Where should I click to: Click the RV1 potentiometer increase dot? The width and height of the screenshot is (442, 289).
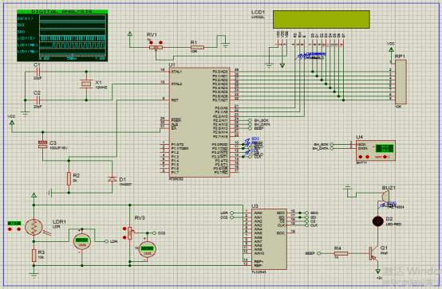160,42
